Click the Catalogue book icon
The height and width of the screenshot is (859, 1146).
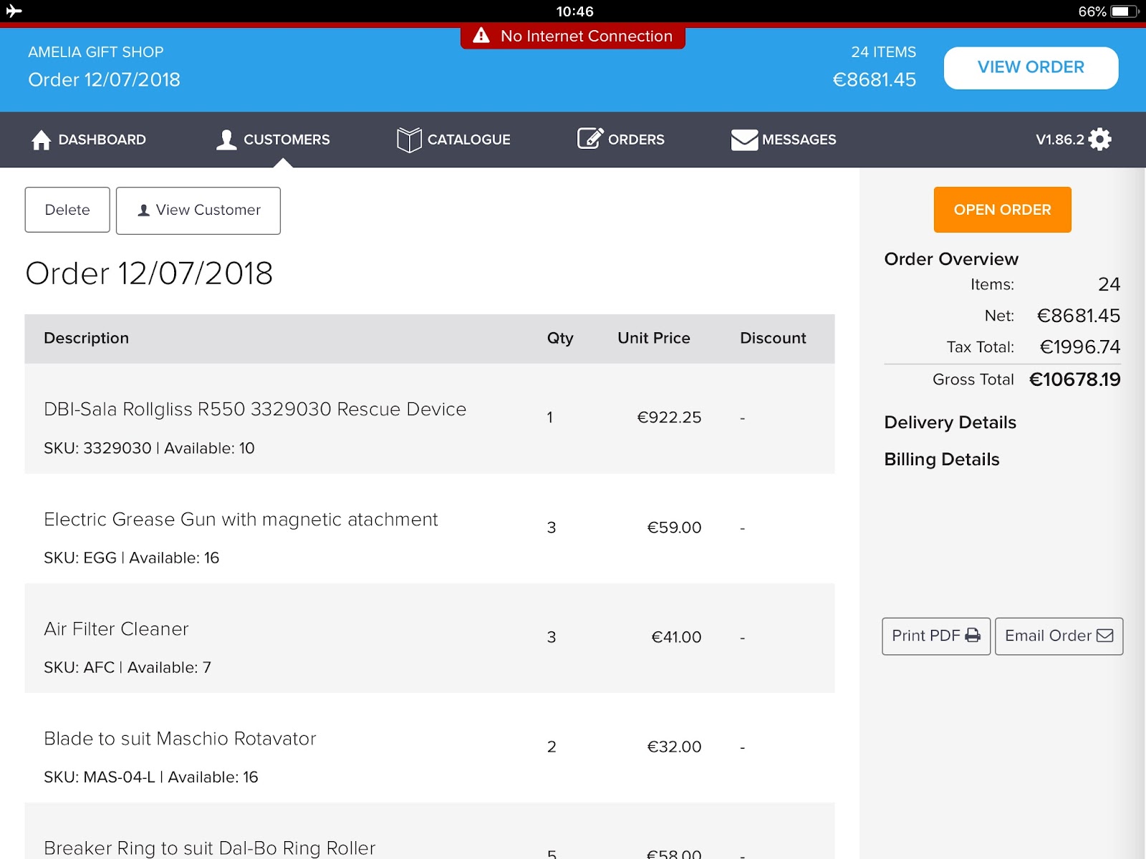pyautogui.click(x=409, y=140)
